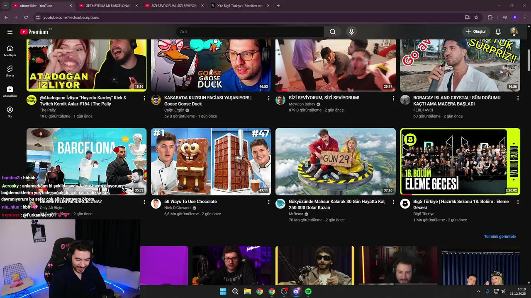Open Discord from the taskbar
Image resolution: width=531 pixels, height=298 pixels.
296,291
